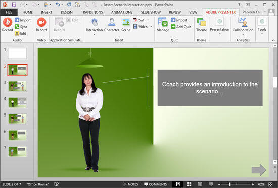278x188 pixels.
Task: Open Undo history dropdown arrow
Action: (x=62, y=4)
